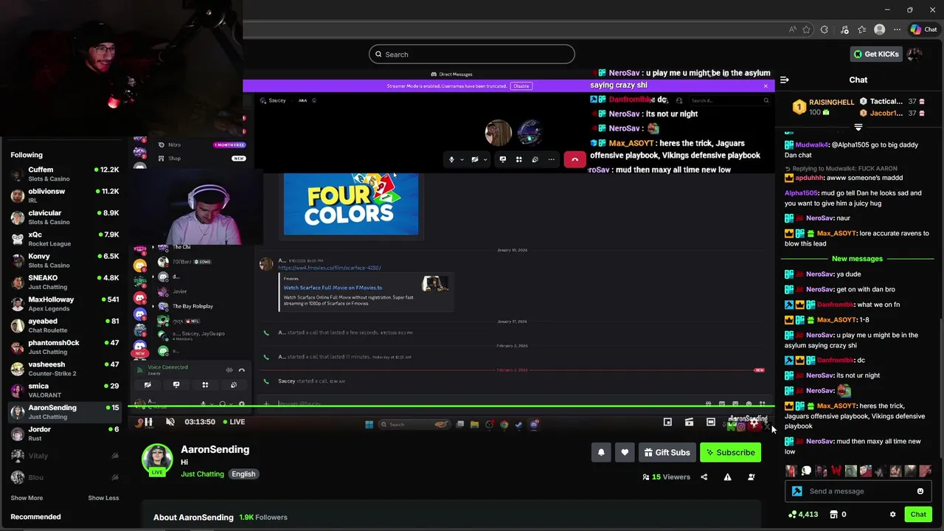This screenshot has width=944, height=531.
Task: Create a clip with clapperboard icon
Action: click(x=689, y=422)
